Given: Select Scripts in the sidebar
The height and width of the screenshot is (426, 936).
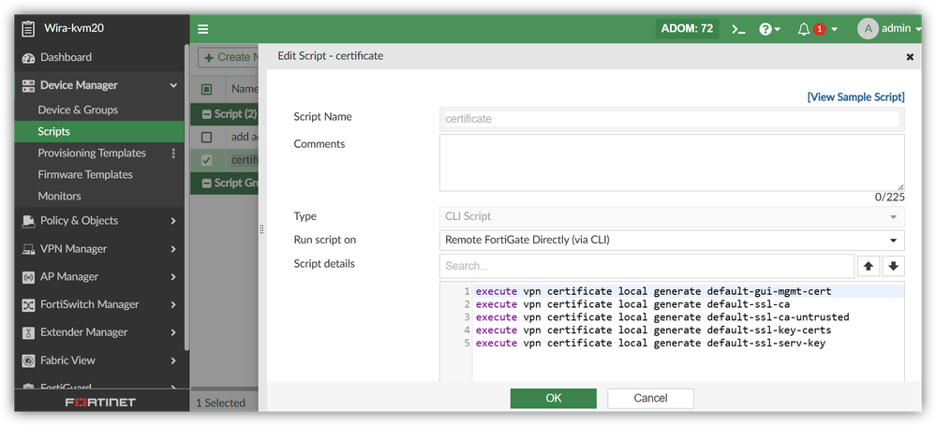Looking at the screenshot, I should coord(54,132).
